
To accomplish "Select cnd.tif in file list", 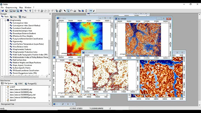I will point(13,87).
